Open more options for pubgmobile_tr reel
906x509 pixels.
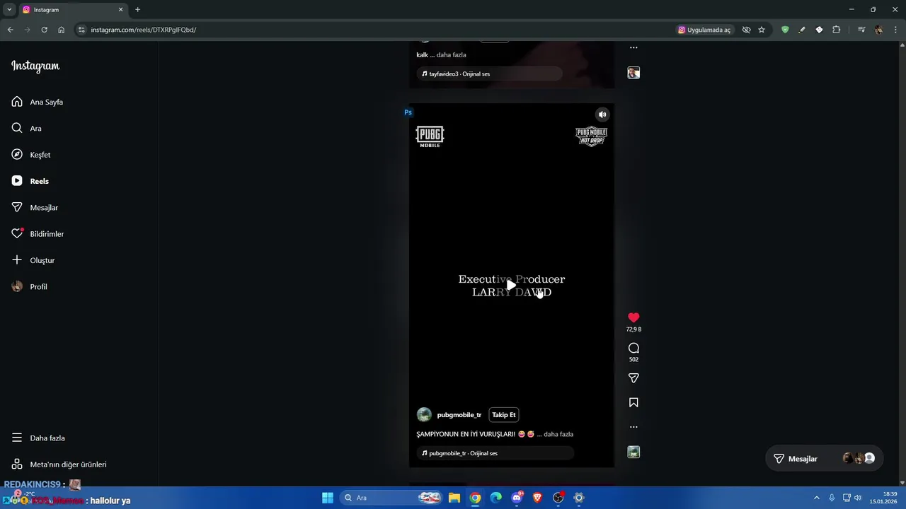633,427
